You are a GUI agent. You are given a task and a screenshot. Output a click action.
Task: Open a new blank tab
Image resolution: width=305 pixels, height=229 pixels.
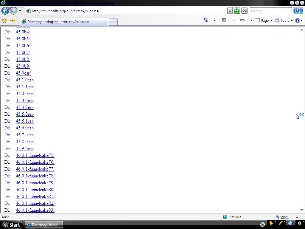click(x=113, y=22)
